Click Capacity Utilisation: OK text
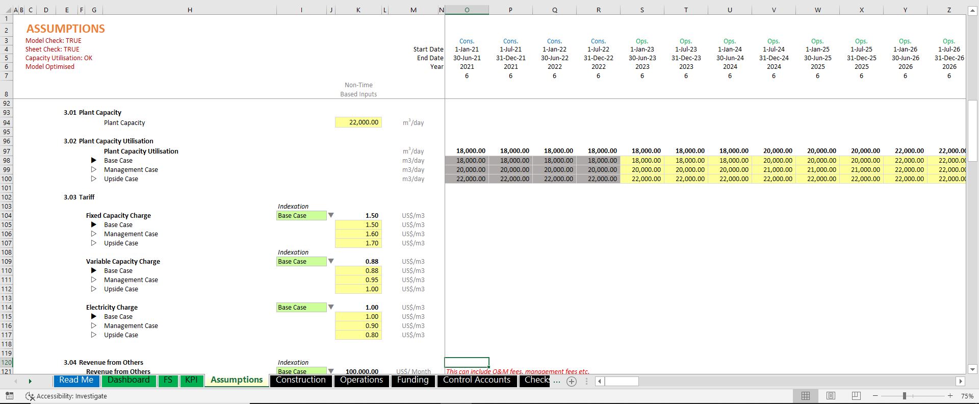This screenshot has width=979, height=404. click(59, 58)
